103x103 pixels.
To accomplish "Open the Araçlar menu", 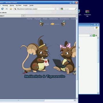I will (25, 5).
